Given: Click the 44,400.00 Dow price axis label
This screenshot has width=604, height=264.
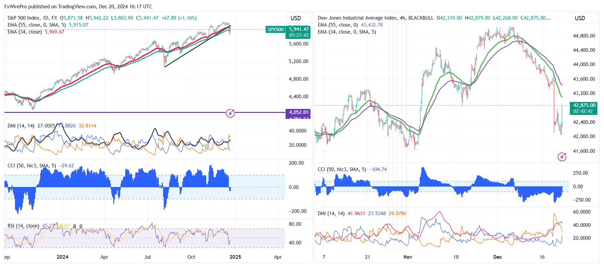Looking at the screenshot, I should pyautogui.click(x=584, y=50).
